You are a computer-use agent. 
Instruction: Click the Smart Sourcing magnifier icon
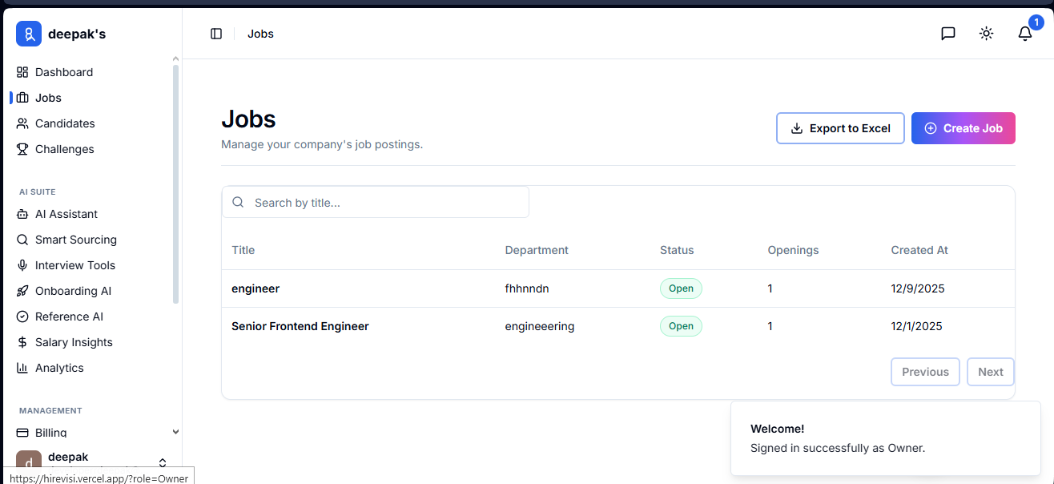(x=22, y=240)
